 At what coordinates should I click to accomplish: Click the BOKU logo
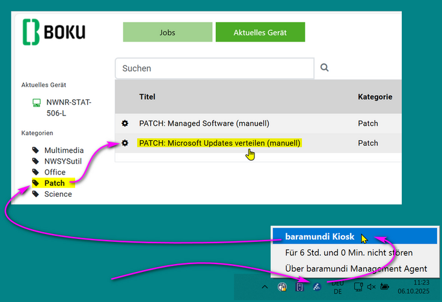click(54, 32)
